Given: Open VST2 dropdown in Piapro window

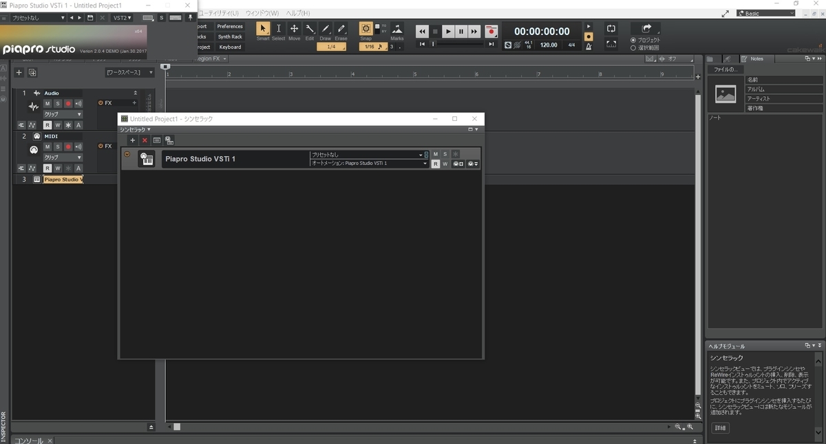Looking at the screenshot, I should pyautogui.click(x=123, y=18).
